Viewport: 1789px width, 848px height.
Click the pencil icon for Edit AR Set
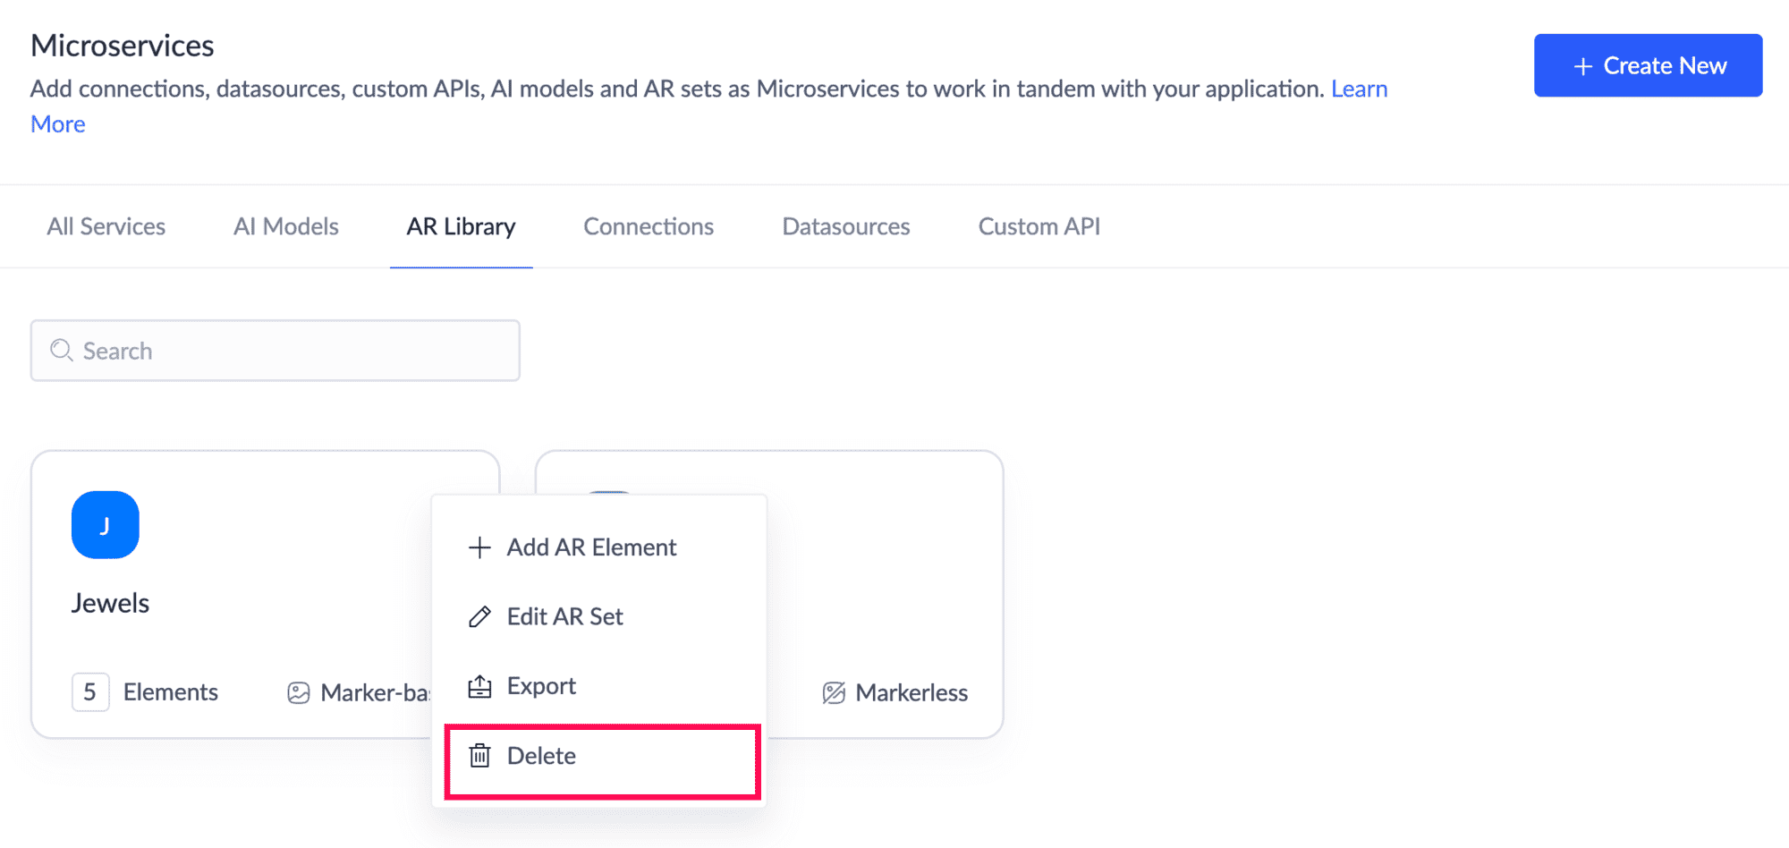tap(479, 616)
